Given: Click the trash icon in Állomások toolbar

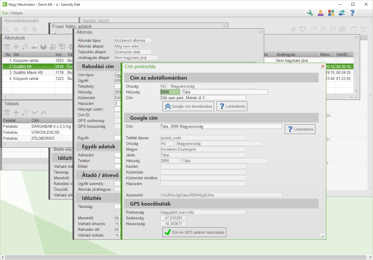Looking at the screenshot, I should [x=7, y=47].
